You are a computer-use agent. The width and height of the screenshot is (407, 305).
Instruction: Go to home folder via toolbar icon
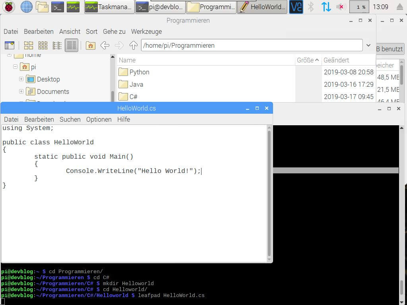pyautogui.click(x=91, y=45)
